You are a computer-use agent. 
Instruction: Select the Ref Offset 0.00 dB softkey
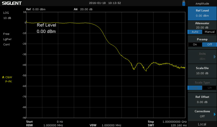[202, 99]
